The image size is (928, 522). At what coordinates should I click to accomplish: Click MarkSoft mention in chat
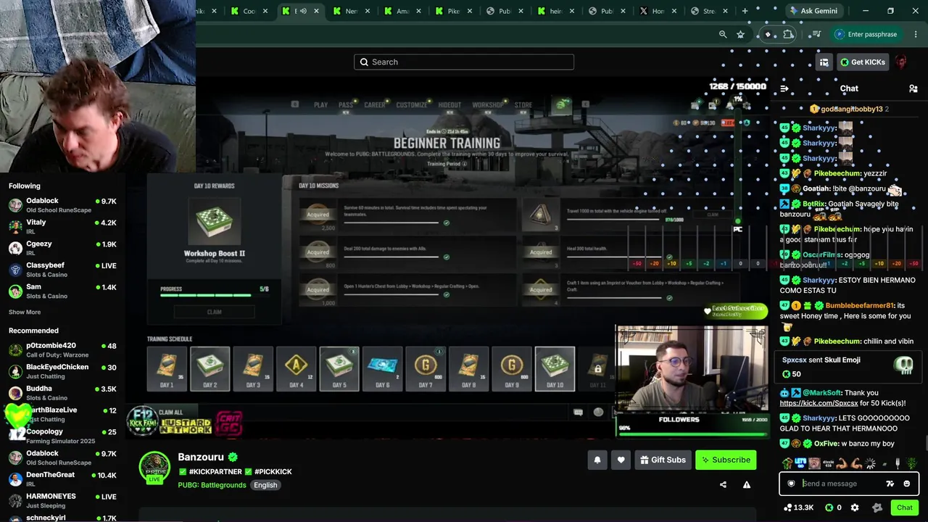click(x=821, y=393)
